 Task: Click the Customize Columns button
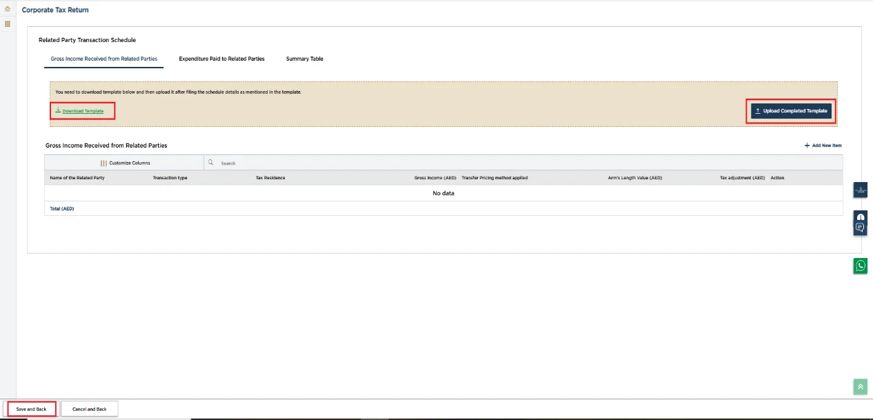point(125,163)
